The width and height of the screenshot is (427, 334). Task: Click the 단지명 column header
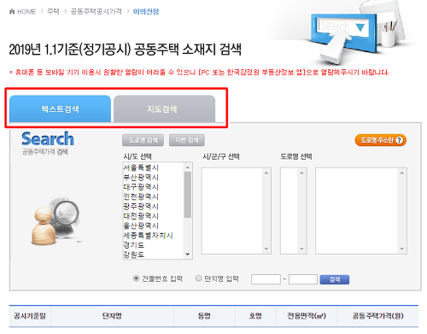[112, 316]
